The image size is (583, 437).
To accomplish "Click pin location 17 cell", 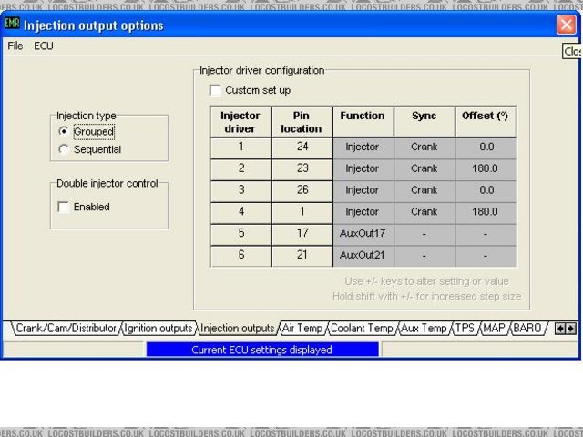I will 302,234.
